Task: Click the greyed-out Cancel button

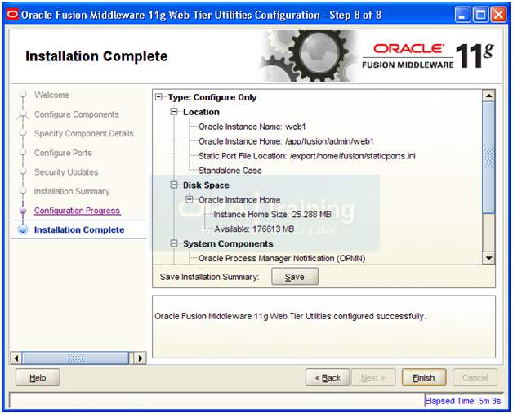Action: pos(475,378)
